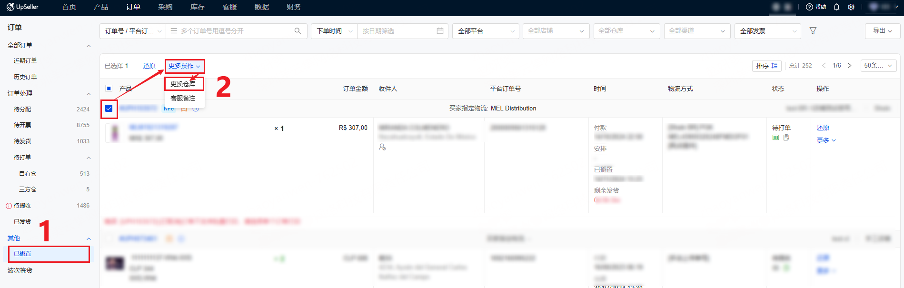Viewport: 904px width, 288px height.
Task: Choose 客服备注 menu option
Action: (x=183, y=98)
